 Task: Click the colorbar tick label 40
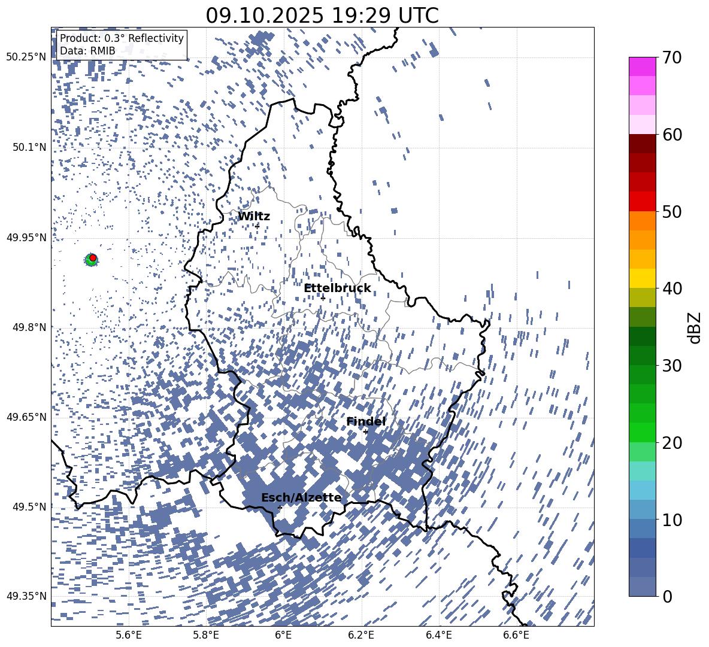(x=672, y=288)
